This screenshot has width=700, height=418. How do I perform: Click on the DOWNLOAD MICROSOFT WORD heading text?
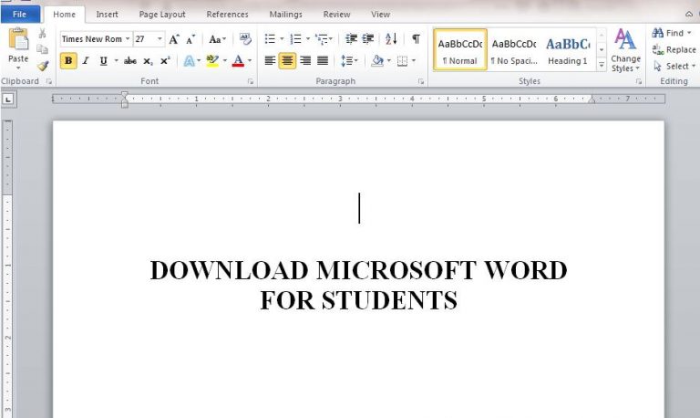click(358, 270)
